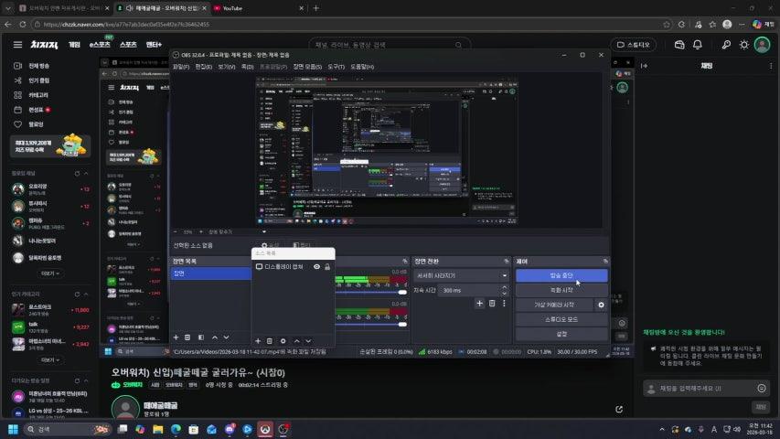The width and height of the screenshot is (780, 439).
Task: Open the 도구(T) menu in OBS
Action: (337, 67)
